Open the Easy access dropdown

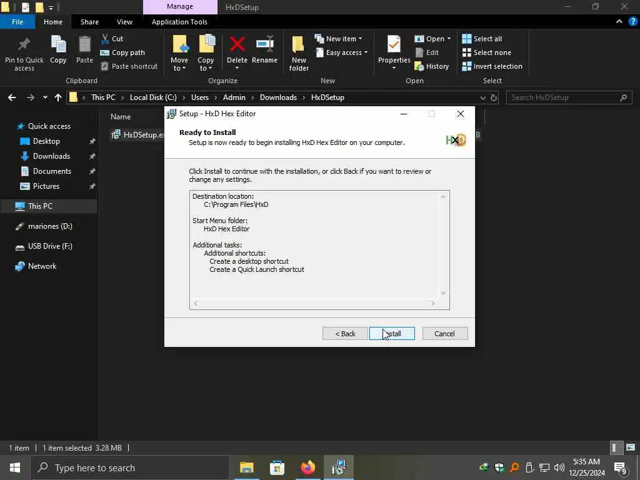pos(342,52)
